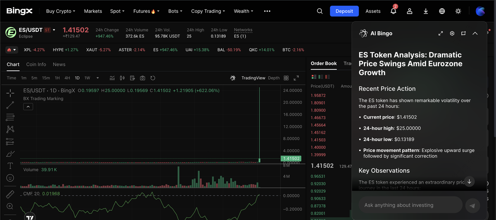This screenshot has width=496, height=220.
Task: Show only sell orders in order book
Action: tap(328, 77)
